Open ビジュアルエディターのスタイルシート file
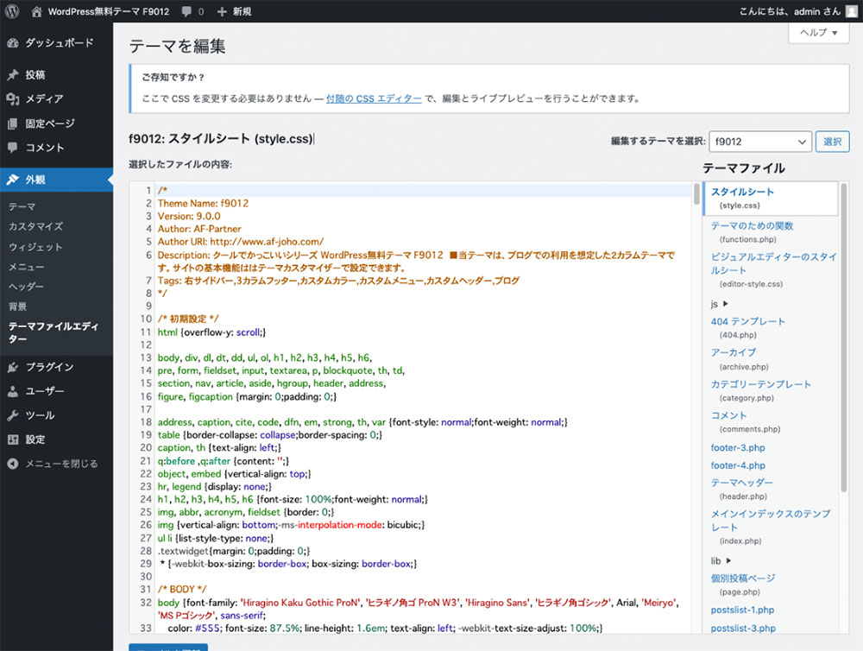 pos(773,270)
